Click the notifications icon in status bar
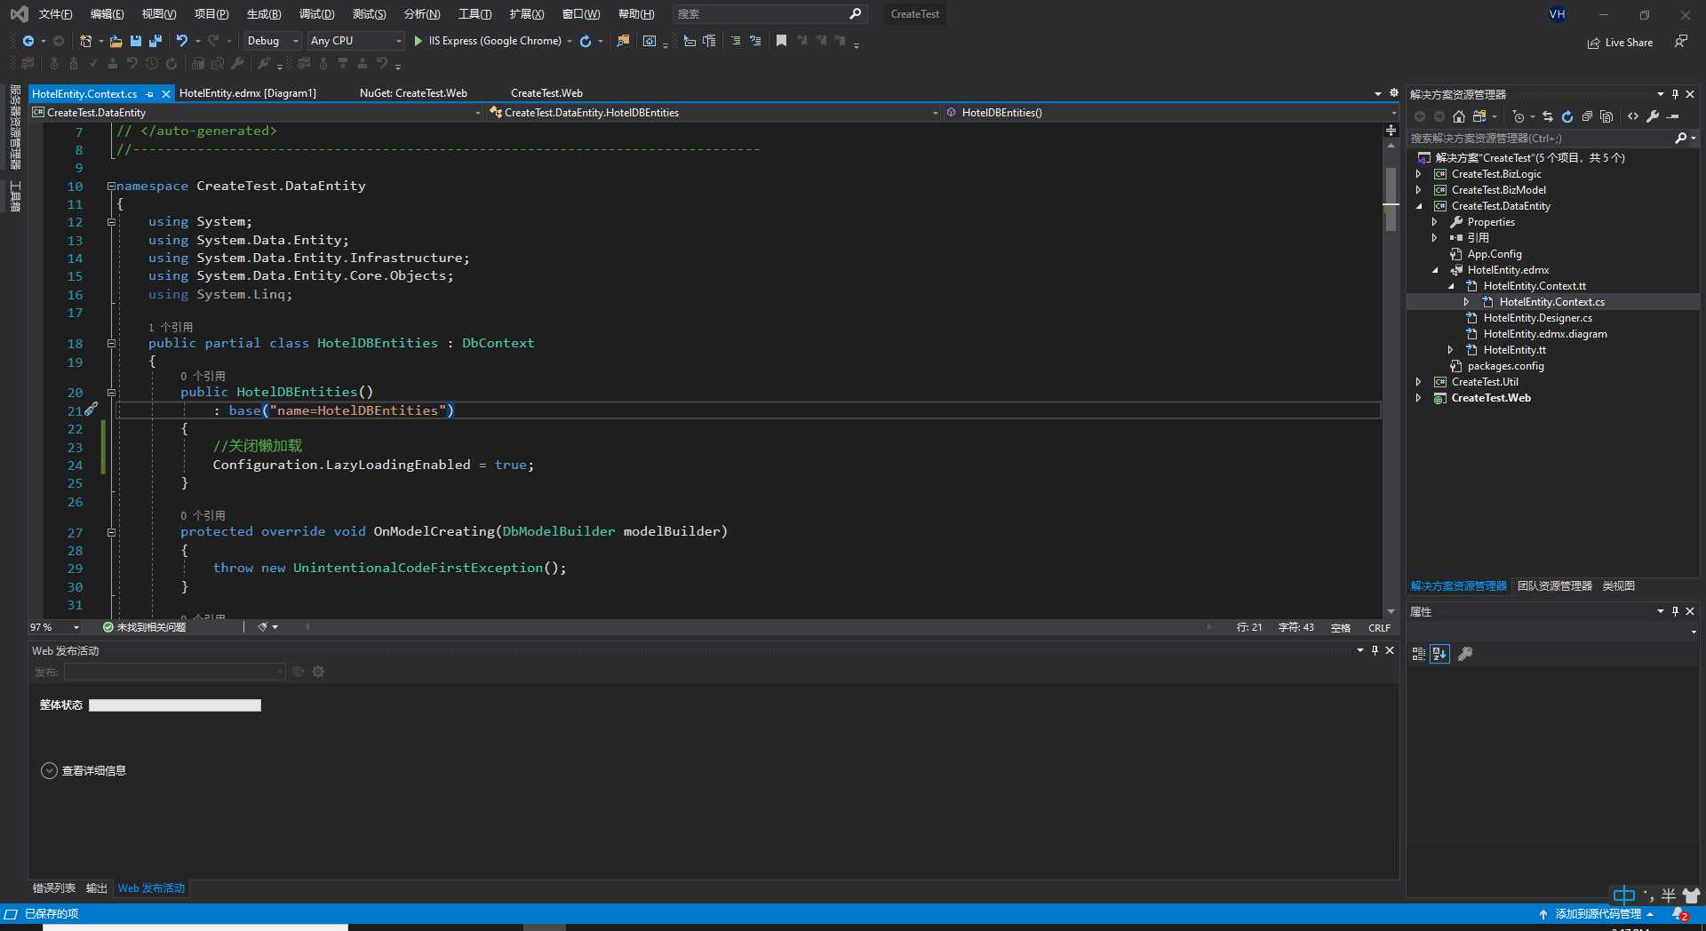Image resolution: width=1706 pixels, height=931 pixels. point(1679,914)
